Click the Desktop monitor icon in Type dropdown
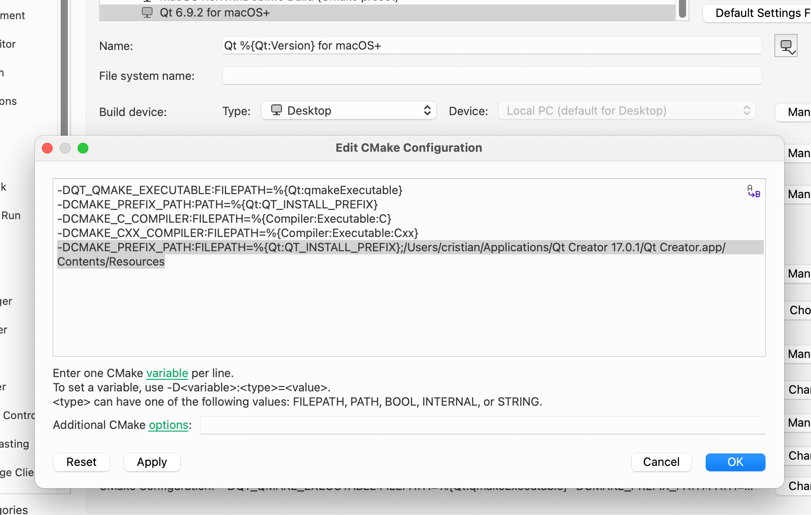This screenshot has height=515, width=811. pos(277,110)
